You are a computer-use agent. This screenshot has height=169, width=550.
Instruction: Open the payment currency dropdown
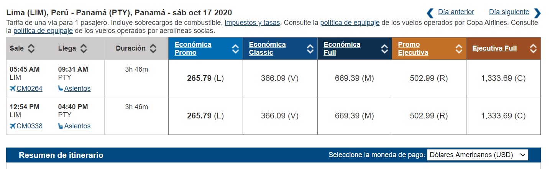[477, 155]
